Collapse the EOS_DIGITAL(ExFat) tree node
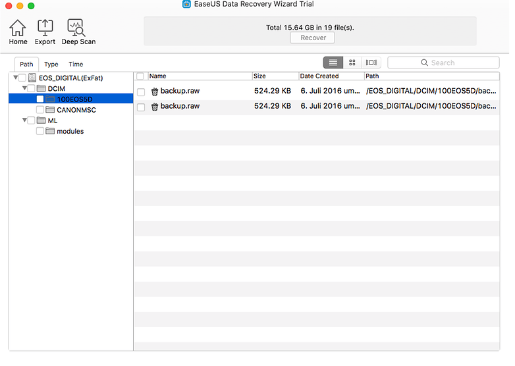515x366 pixels. click(x=15, y=78)
